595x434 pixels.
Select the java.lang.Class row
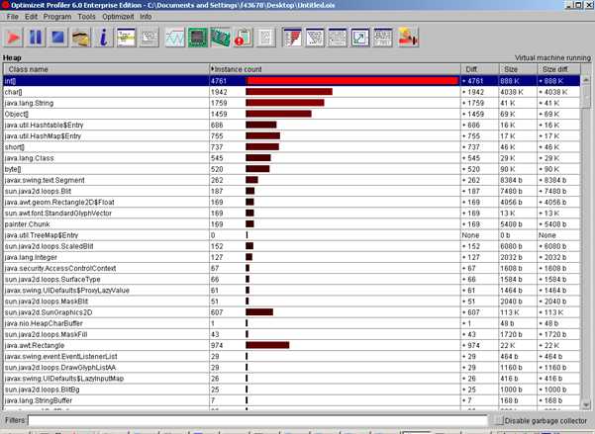tap(292, 157)
